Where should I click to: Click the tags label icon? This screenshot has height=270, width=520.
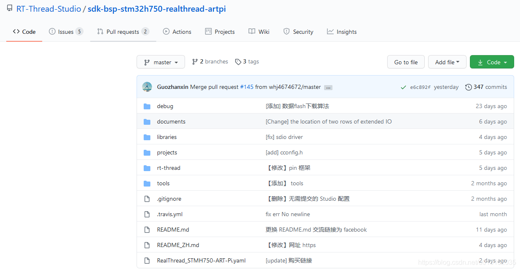pyautogui.click(x=238, y=62)
